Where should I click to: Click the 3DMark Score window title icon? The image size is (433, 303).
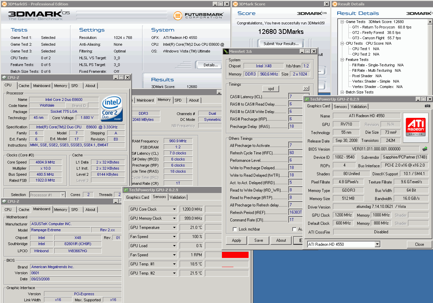tap(235, 4)
